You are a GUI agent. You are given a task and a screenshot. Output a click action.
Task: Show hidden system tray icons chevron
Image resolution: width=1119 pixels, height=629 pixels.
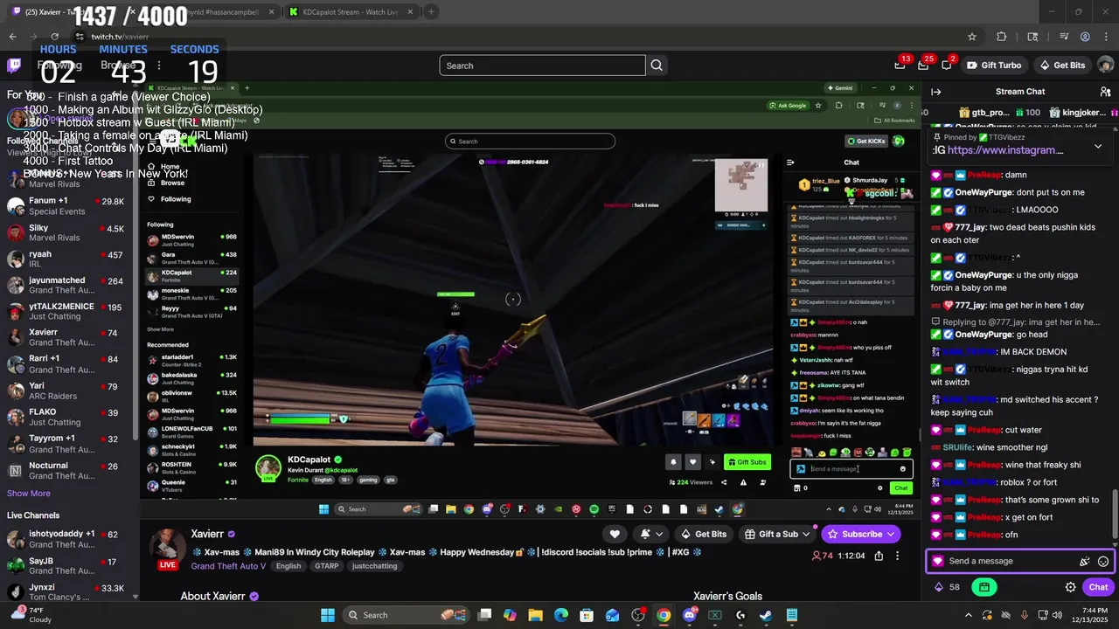[968, 615]
